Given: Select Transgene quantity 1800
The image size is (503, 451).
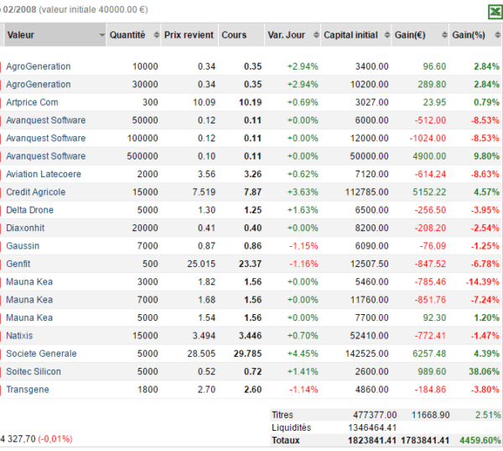Looking at the screenshot, I should pos(148,390).
